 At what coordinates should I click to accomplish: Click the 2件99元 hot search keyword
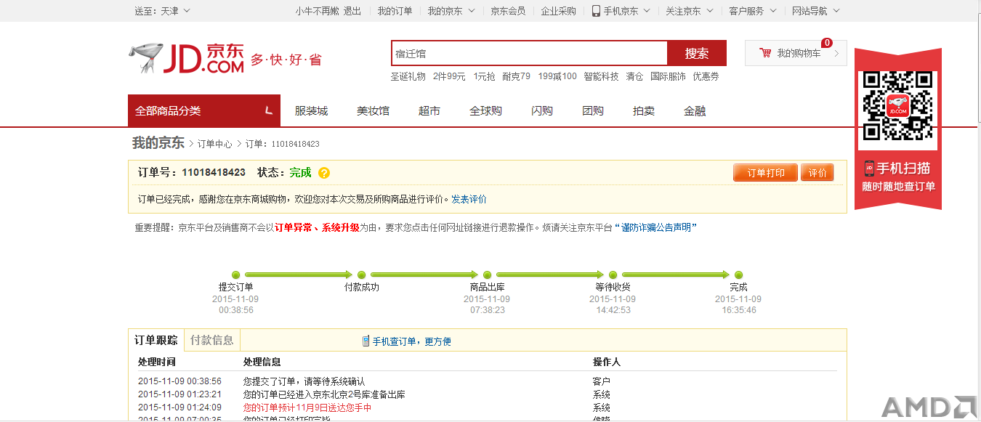[x=449, y=76]
